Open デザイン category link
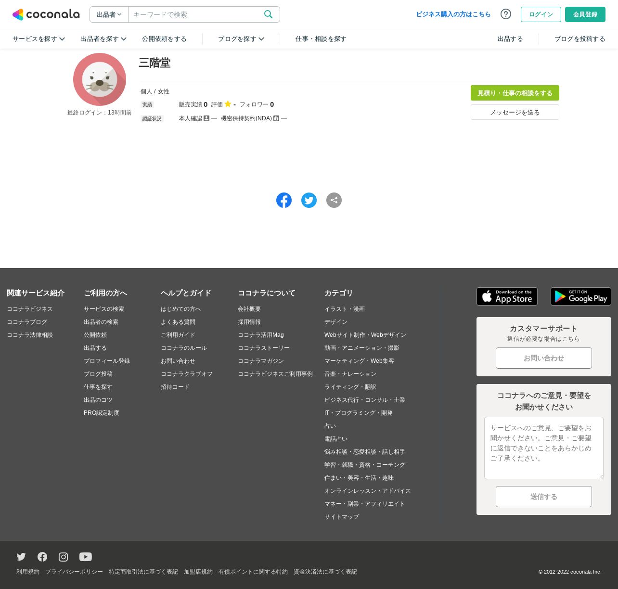This screenshot has width=618, height=589. [x=336, y=322]
